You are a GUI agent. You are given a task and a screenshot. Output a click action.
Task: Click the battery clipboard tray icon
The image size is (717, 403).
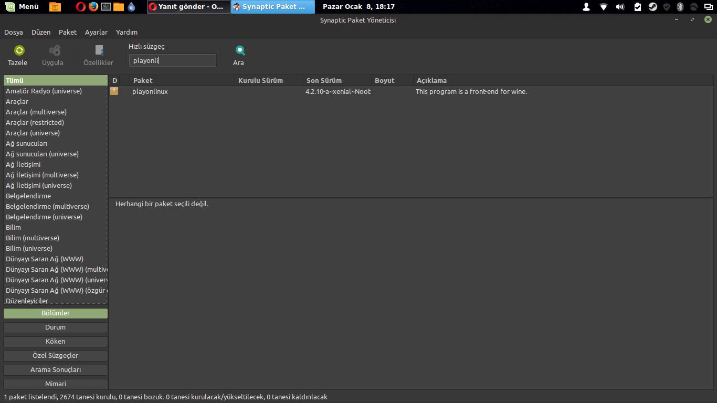point(638,7)
